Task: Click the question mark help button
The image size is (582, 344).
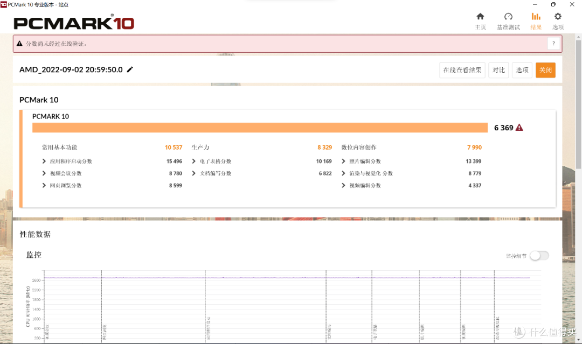Action: click(x=553, y=44)
